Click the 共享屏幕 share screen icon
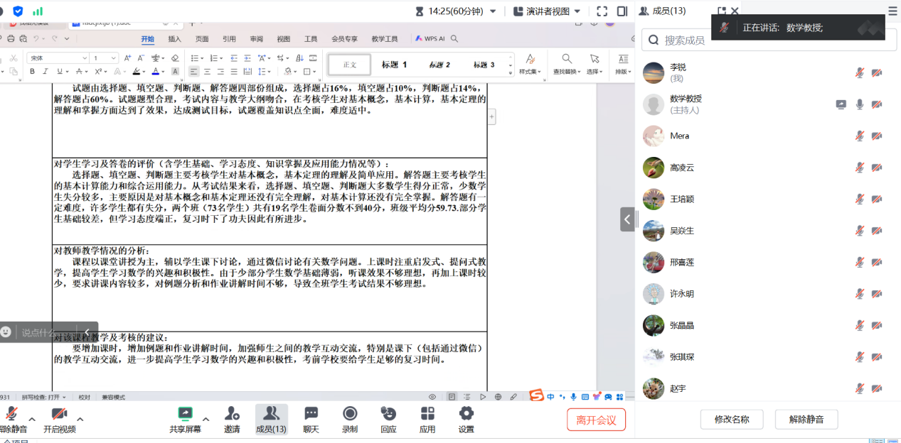This screenshot has width=901, height=443. coord(185,414)
